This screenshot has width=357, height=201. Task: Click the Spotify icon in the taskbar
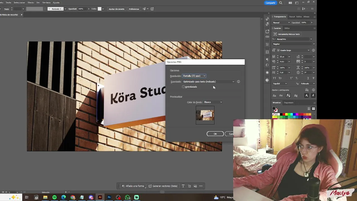click(54, 197)
